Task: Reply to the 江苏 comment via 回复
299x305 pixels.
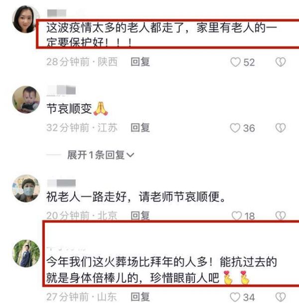Action: pos(140,128)
